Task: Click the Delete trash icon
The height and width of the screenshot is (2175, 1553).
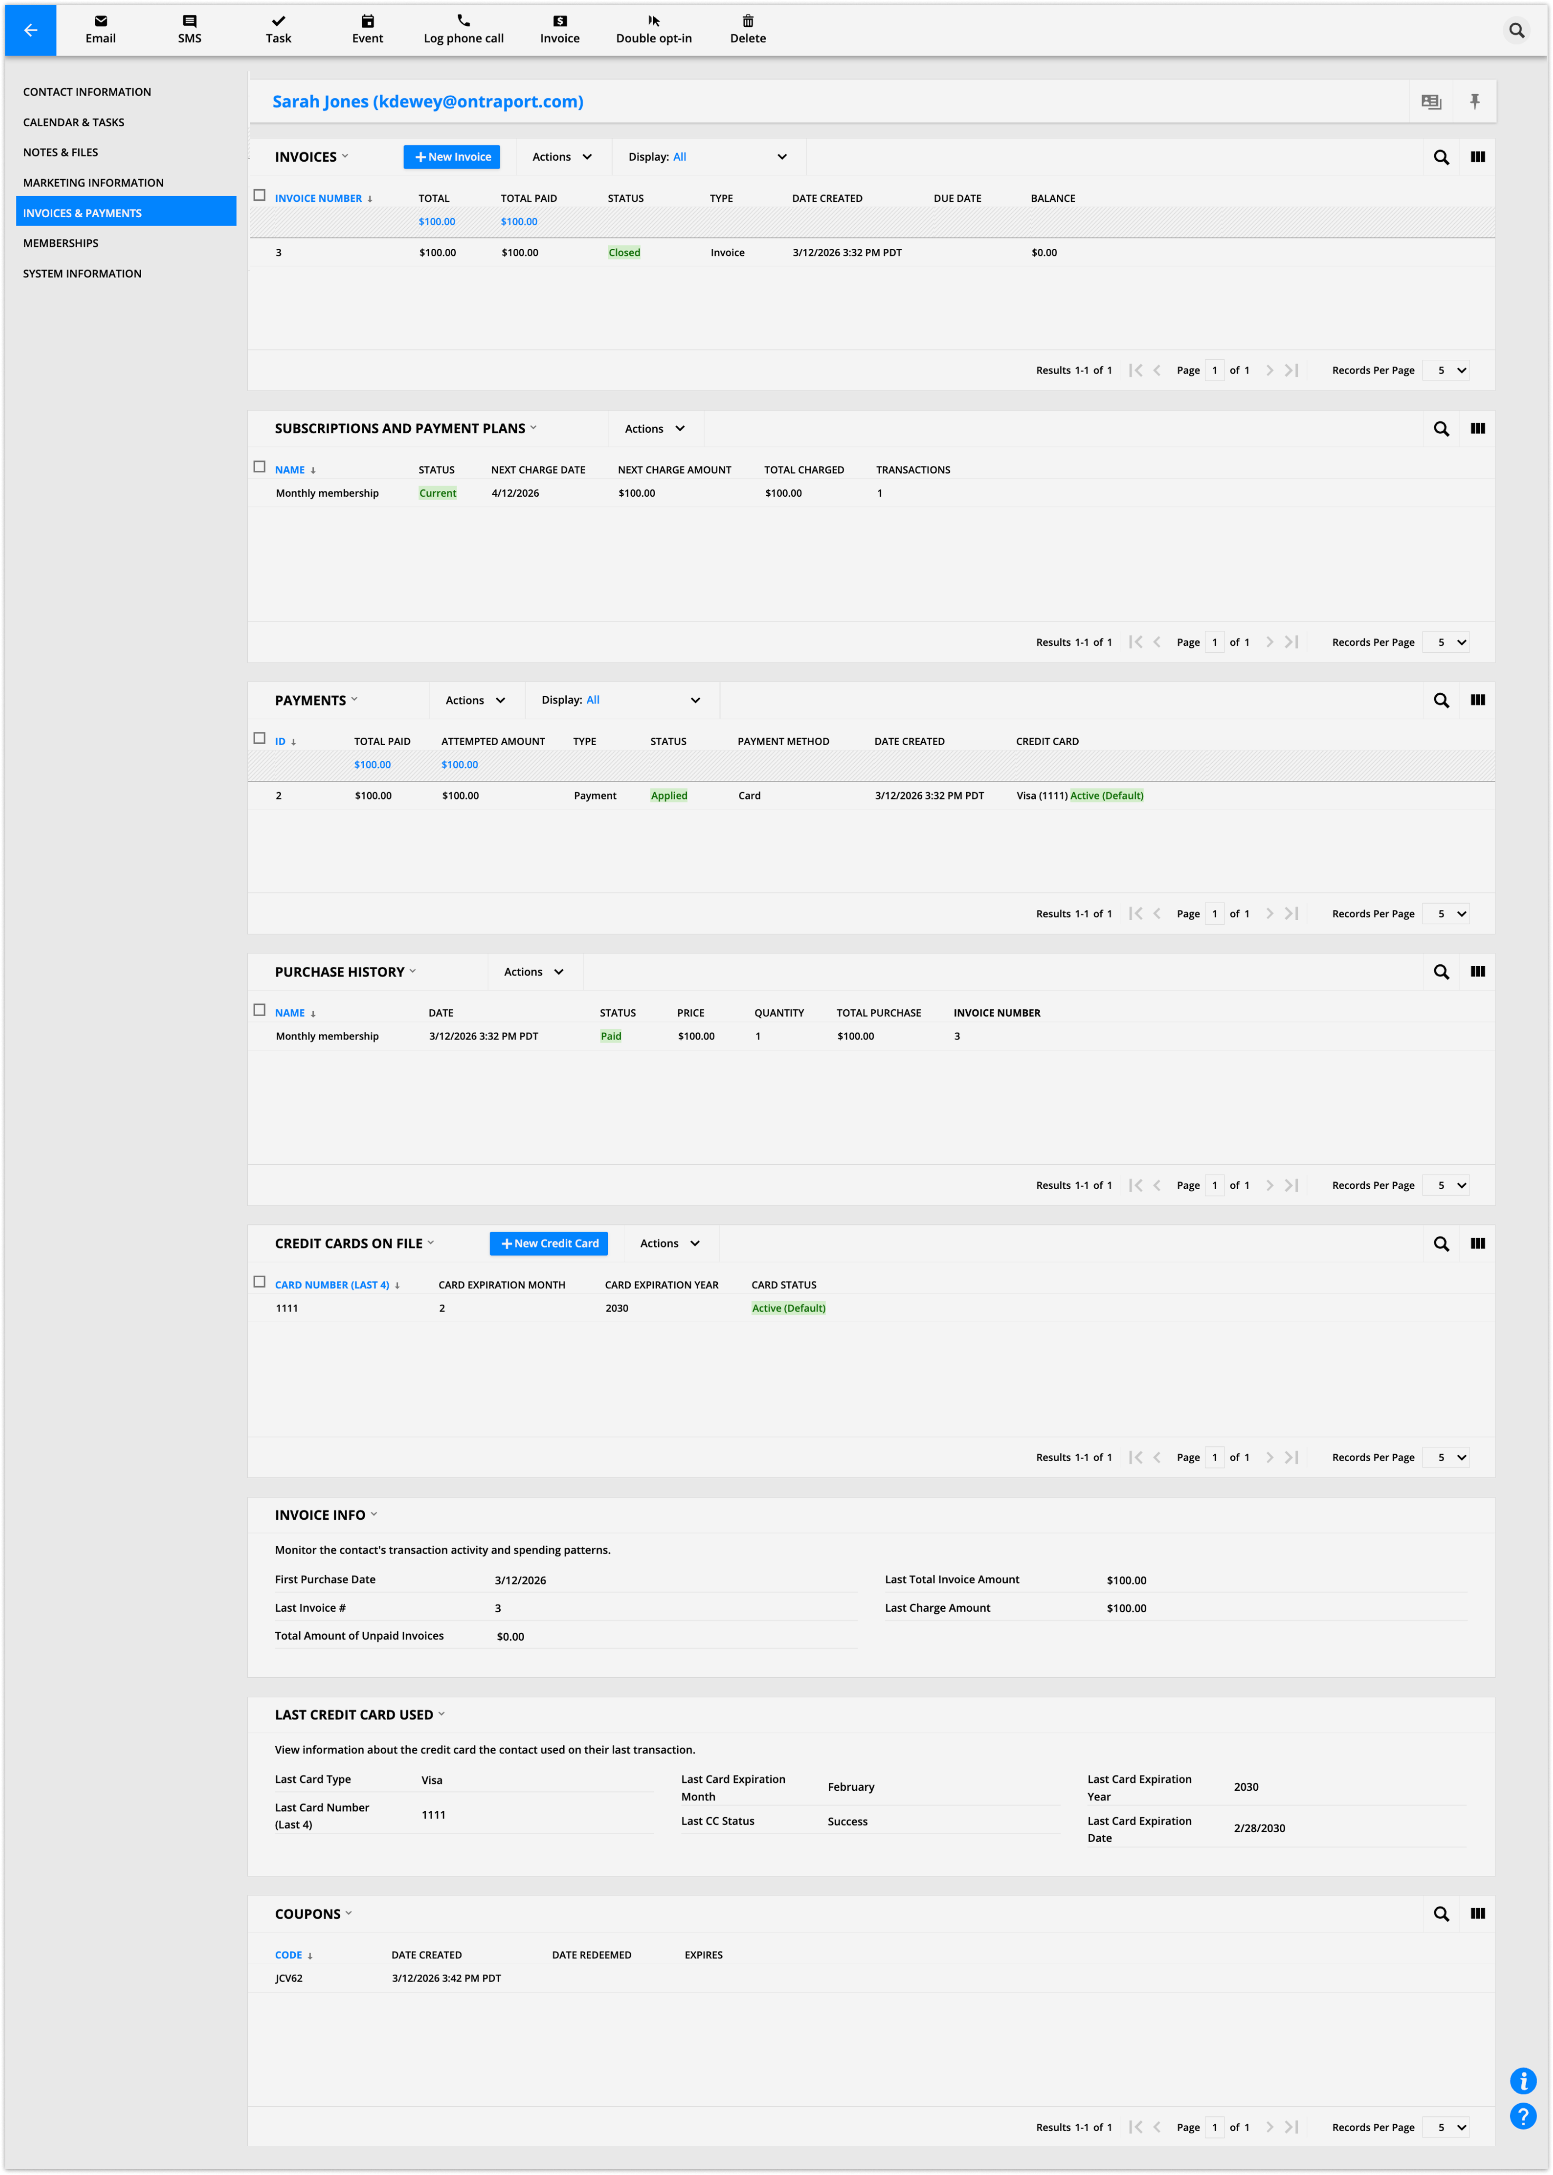Action: point(748,21)
